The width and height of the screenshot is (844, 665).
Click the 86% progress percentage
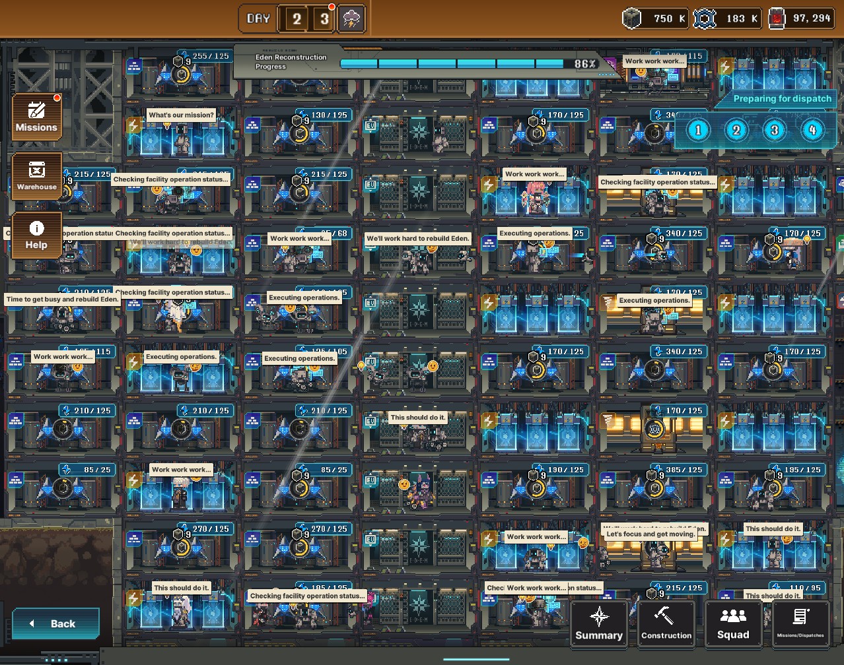[585, 64]
